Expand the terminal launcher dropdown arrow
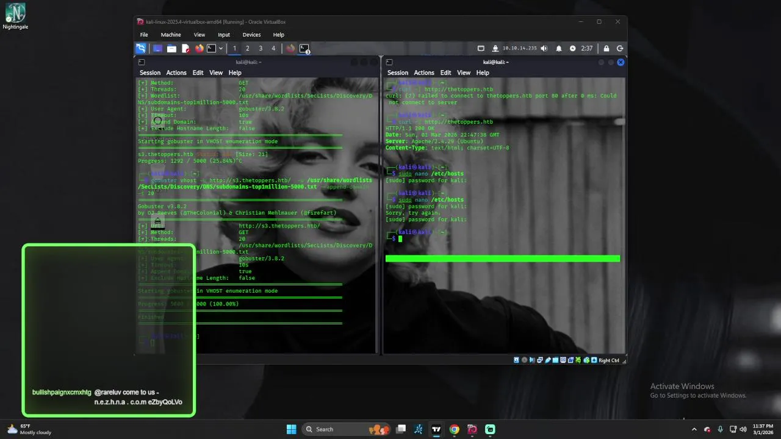 tap(220, 48)
